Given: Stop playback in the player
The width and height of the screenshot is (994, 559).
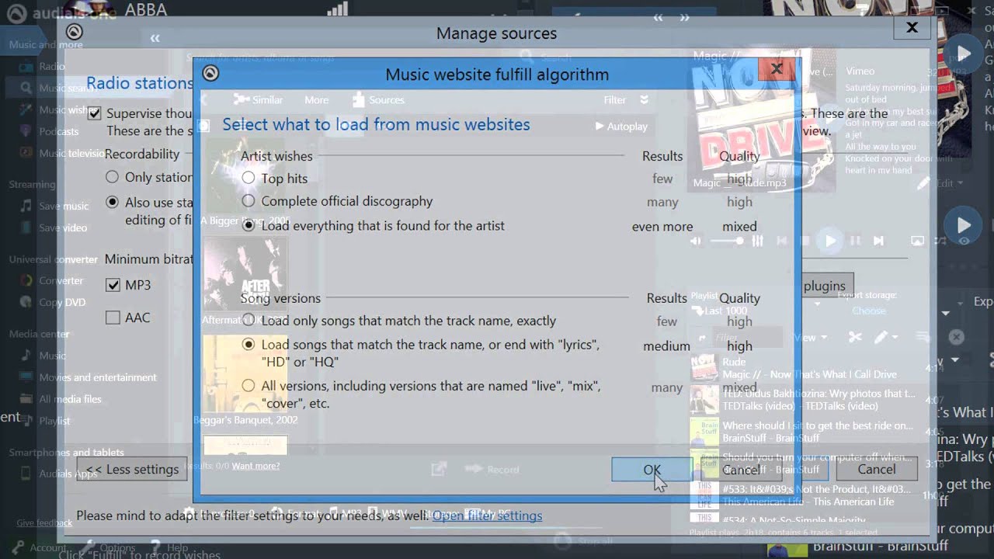Looking at the screenshot, I should [x=805, y=241].
